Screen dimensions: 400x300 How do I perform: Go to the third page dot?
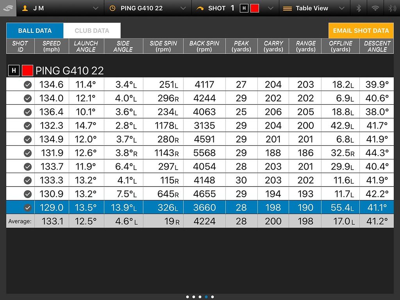[200, 297]
